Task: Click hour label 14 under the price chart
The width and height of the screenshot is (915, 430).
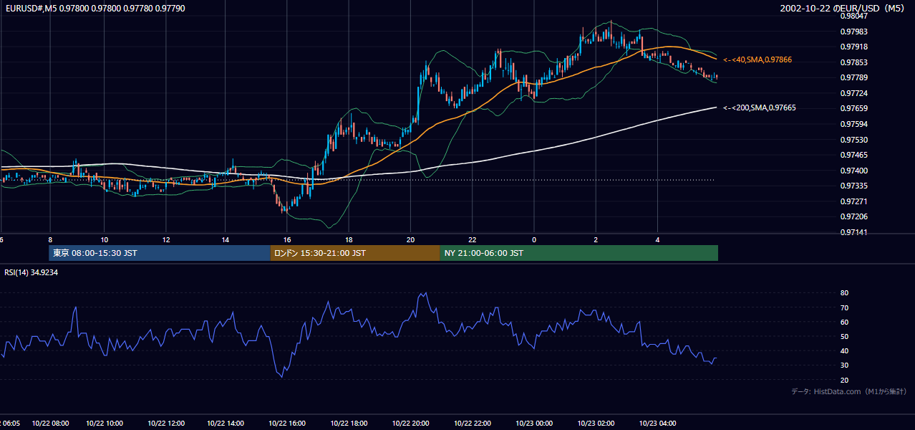Action: click(225, 239)
